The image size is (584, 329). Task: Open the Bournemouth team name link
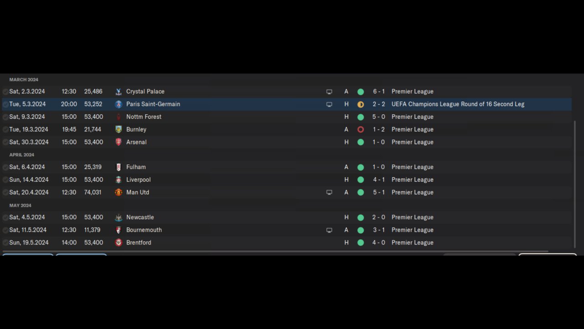coord(144,230)
